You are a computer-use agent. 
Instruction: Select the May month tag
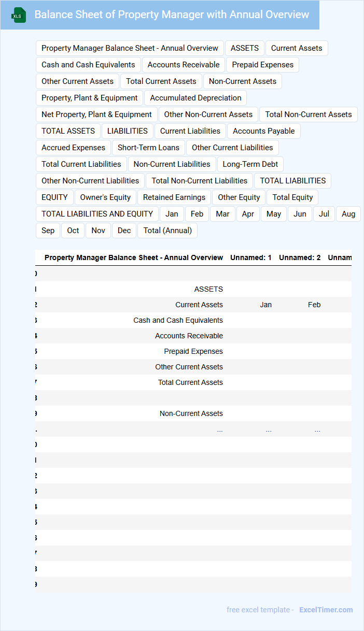[274, 214]
